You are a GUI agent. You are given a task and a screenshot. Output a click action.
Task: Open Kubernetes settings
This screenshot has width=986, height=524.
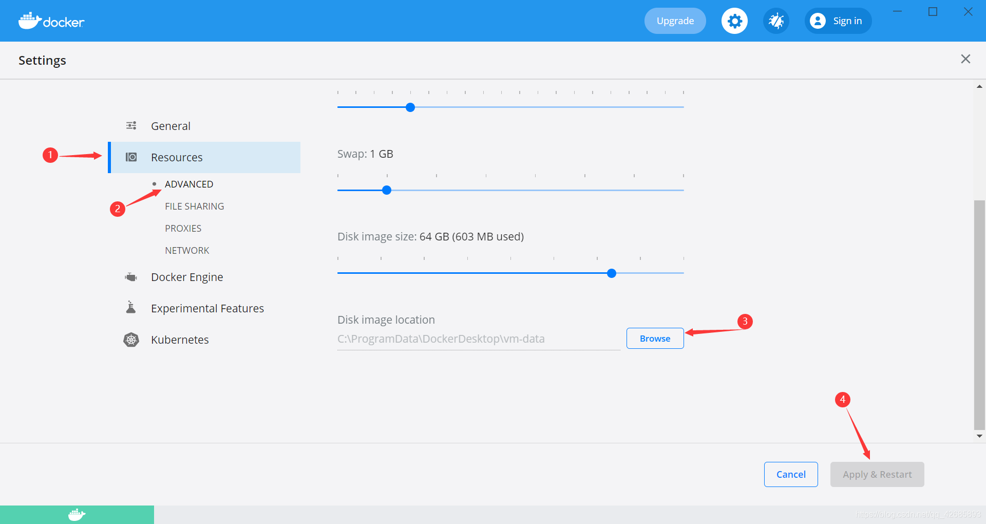(204, 340)
